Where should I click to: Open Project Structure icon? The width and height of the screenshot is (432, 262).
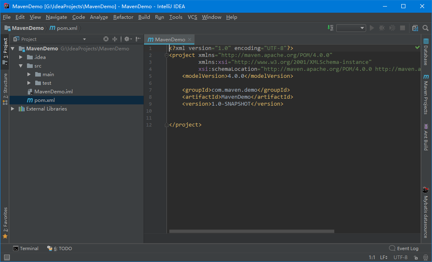(x=415, y=28)
